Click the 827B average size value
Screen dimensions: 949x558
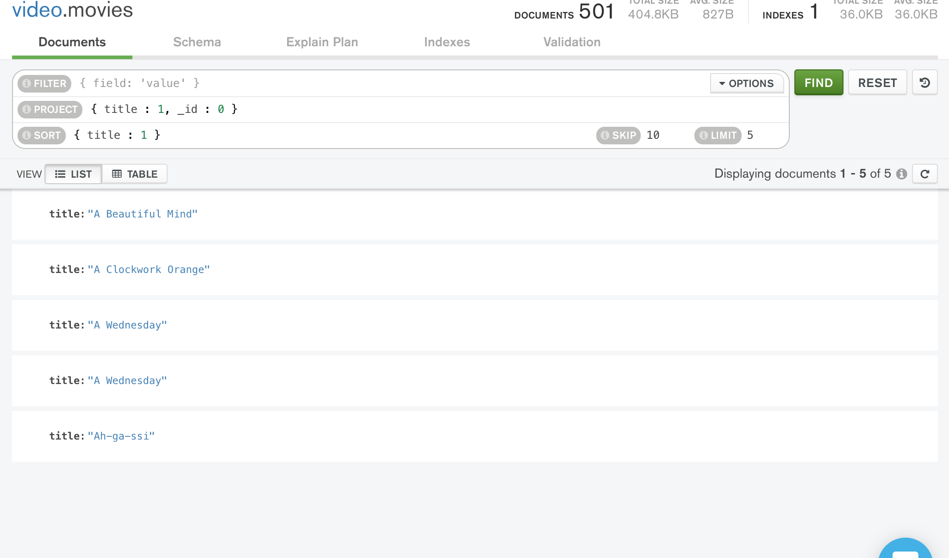pyautogui.click(x=718, y=14)
